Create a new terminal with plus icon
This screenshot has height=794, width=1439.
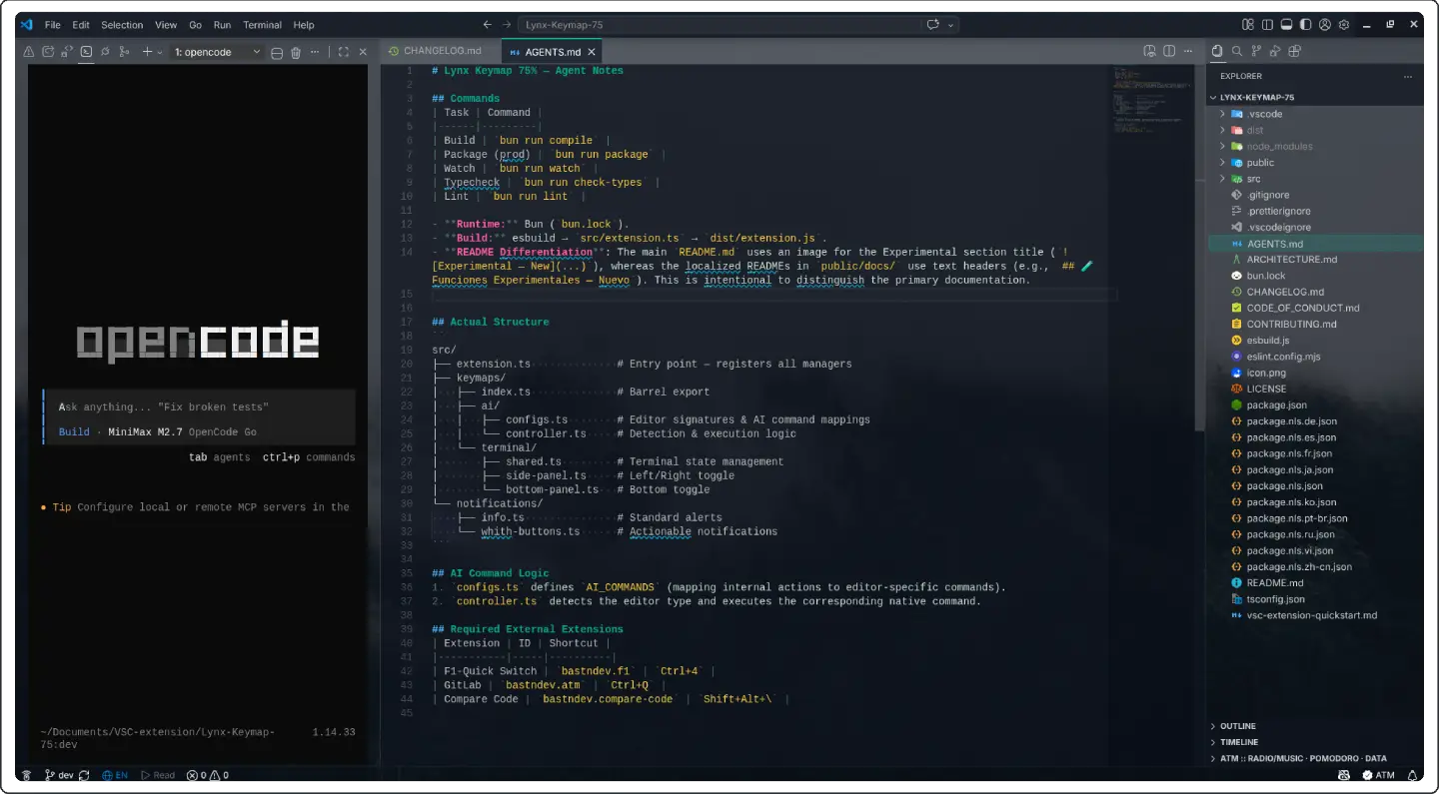(147, 52)
